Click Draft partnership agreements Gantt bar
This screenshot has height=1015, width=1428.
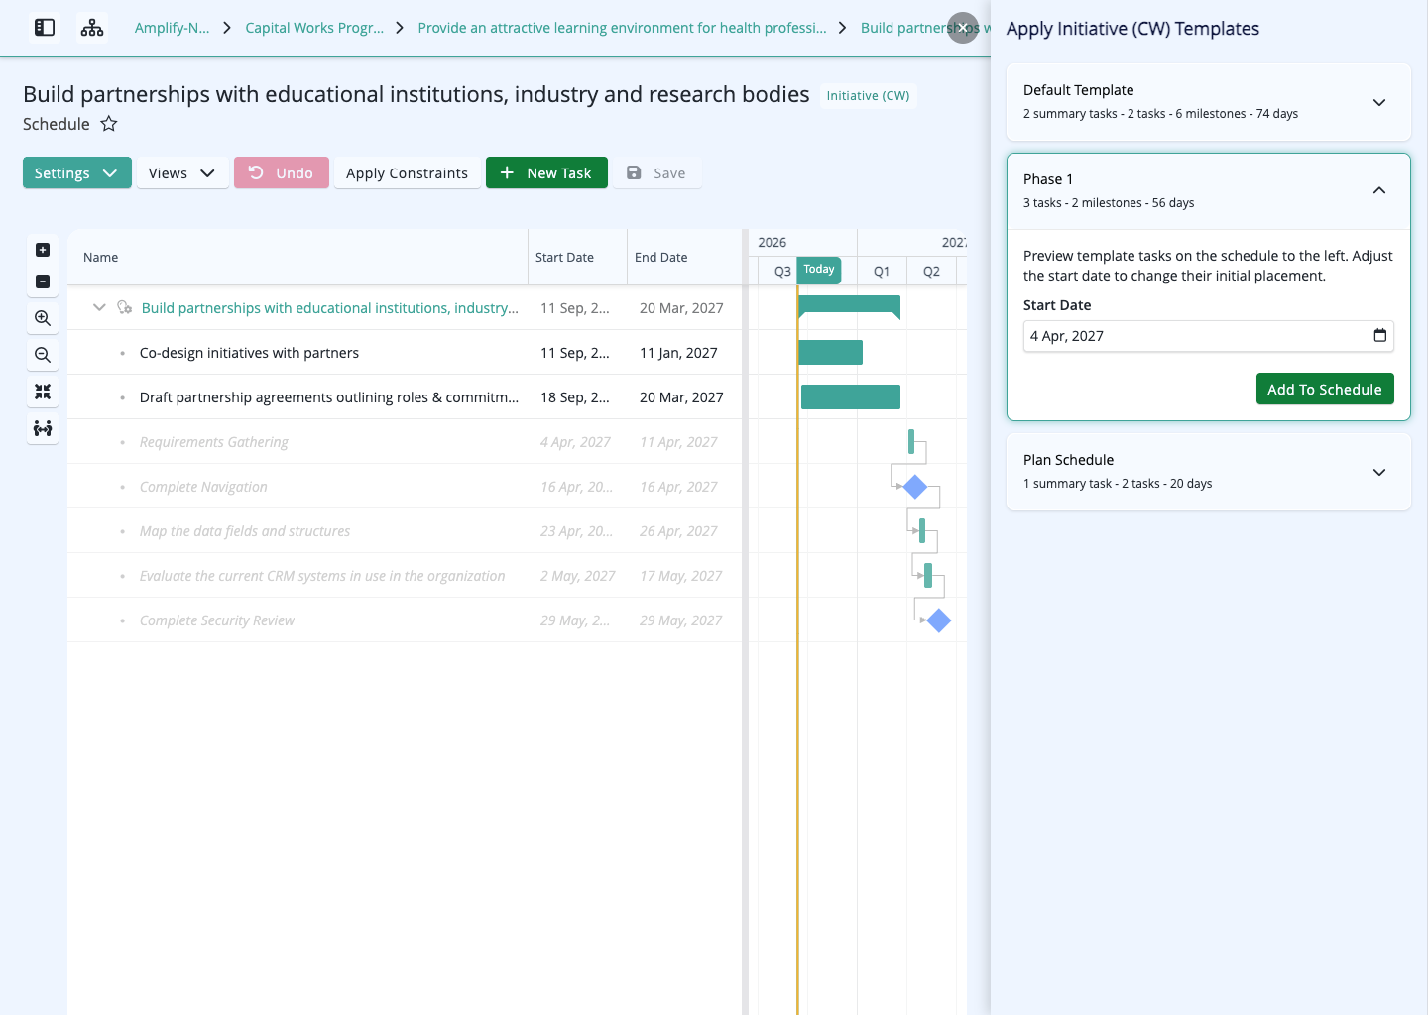point(851,396)
